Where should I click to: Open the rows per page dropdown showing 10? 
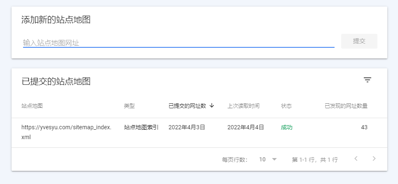coord(268,159)
